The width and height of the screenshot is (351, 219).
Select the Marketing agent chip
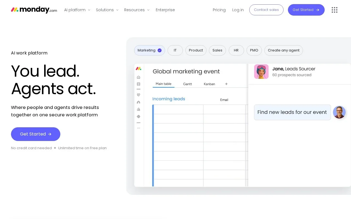click(149, 50)
